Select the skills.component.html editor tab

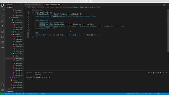coord(53,5)
